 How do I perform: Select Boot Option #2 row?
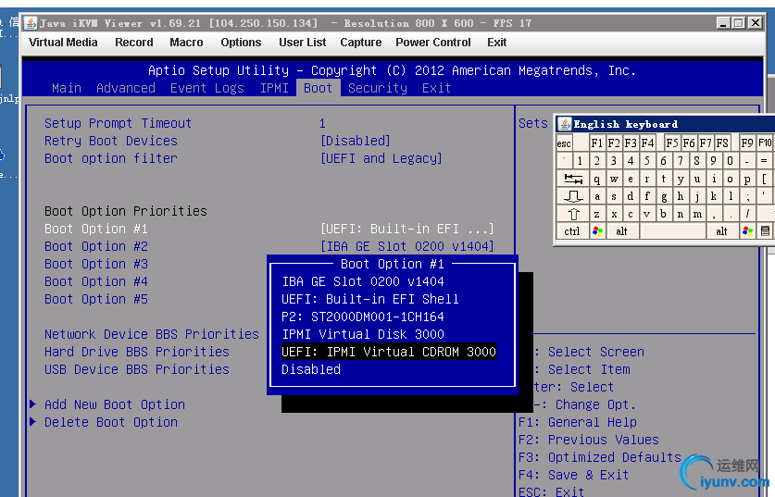tap(96, 246)
